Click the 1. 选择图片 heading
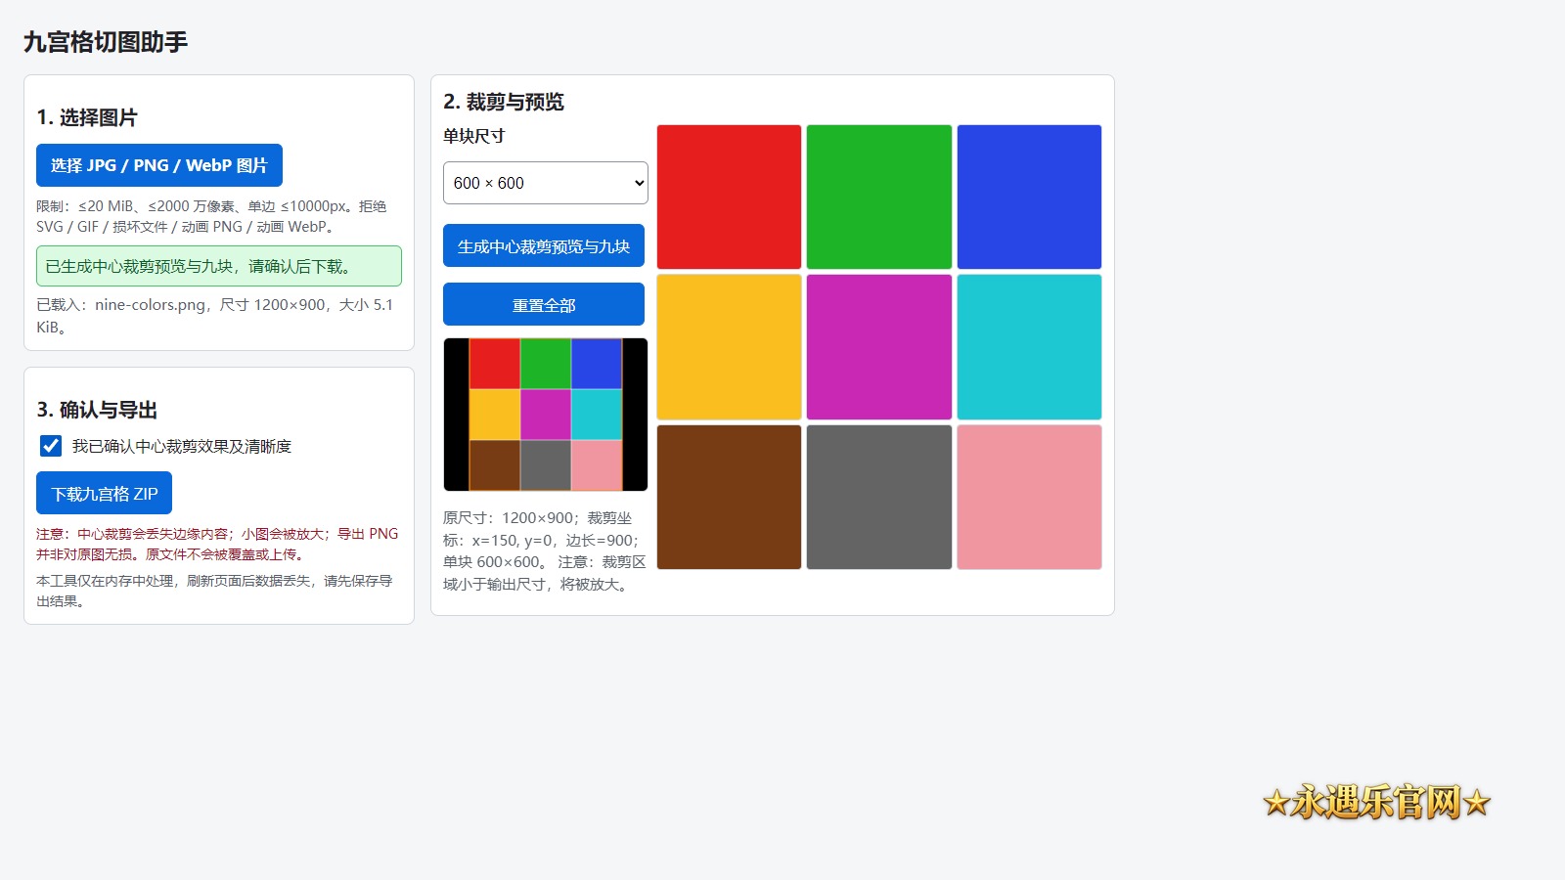This screenshot has height=880, width=1565. 87,117
